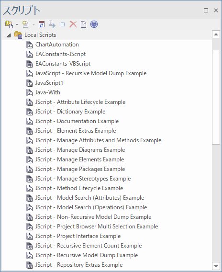Select JavaScript - Recursive Model Dump Example
222x272 pixels.
tap(91, 73)
